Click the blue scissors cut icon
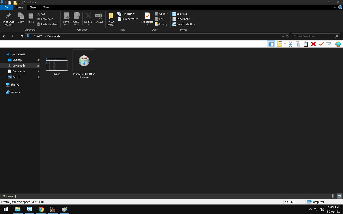Image resolution: width=343 pixels, height=214 pixels. 290,44
